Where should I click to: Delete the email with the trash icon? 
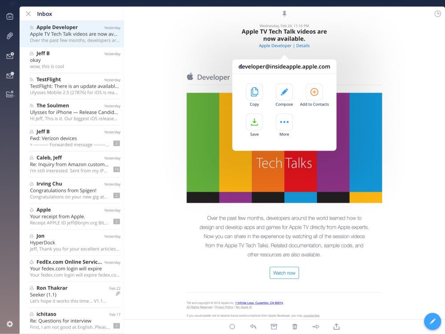pyautogui.click(x=295, y=326)
